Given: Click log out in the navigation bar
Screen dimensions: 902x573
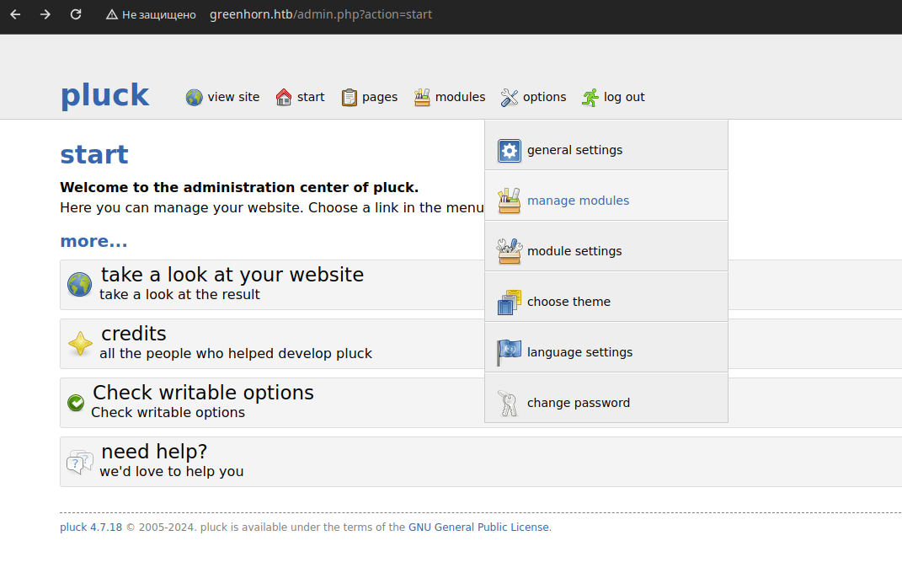Looking at the screenshot, I should tap(624, 97).
